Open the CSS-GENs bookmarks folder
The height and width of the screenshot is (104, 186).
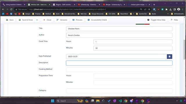(110, 14)
